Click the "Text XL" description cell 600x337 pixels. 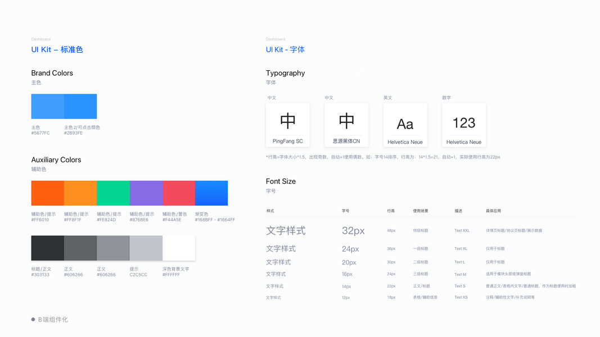pos(461,249)
